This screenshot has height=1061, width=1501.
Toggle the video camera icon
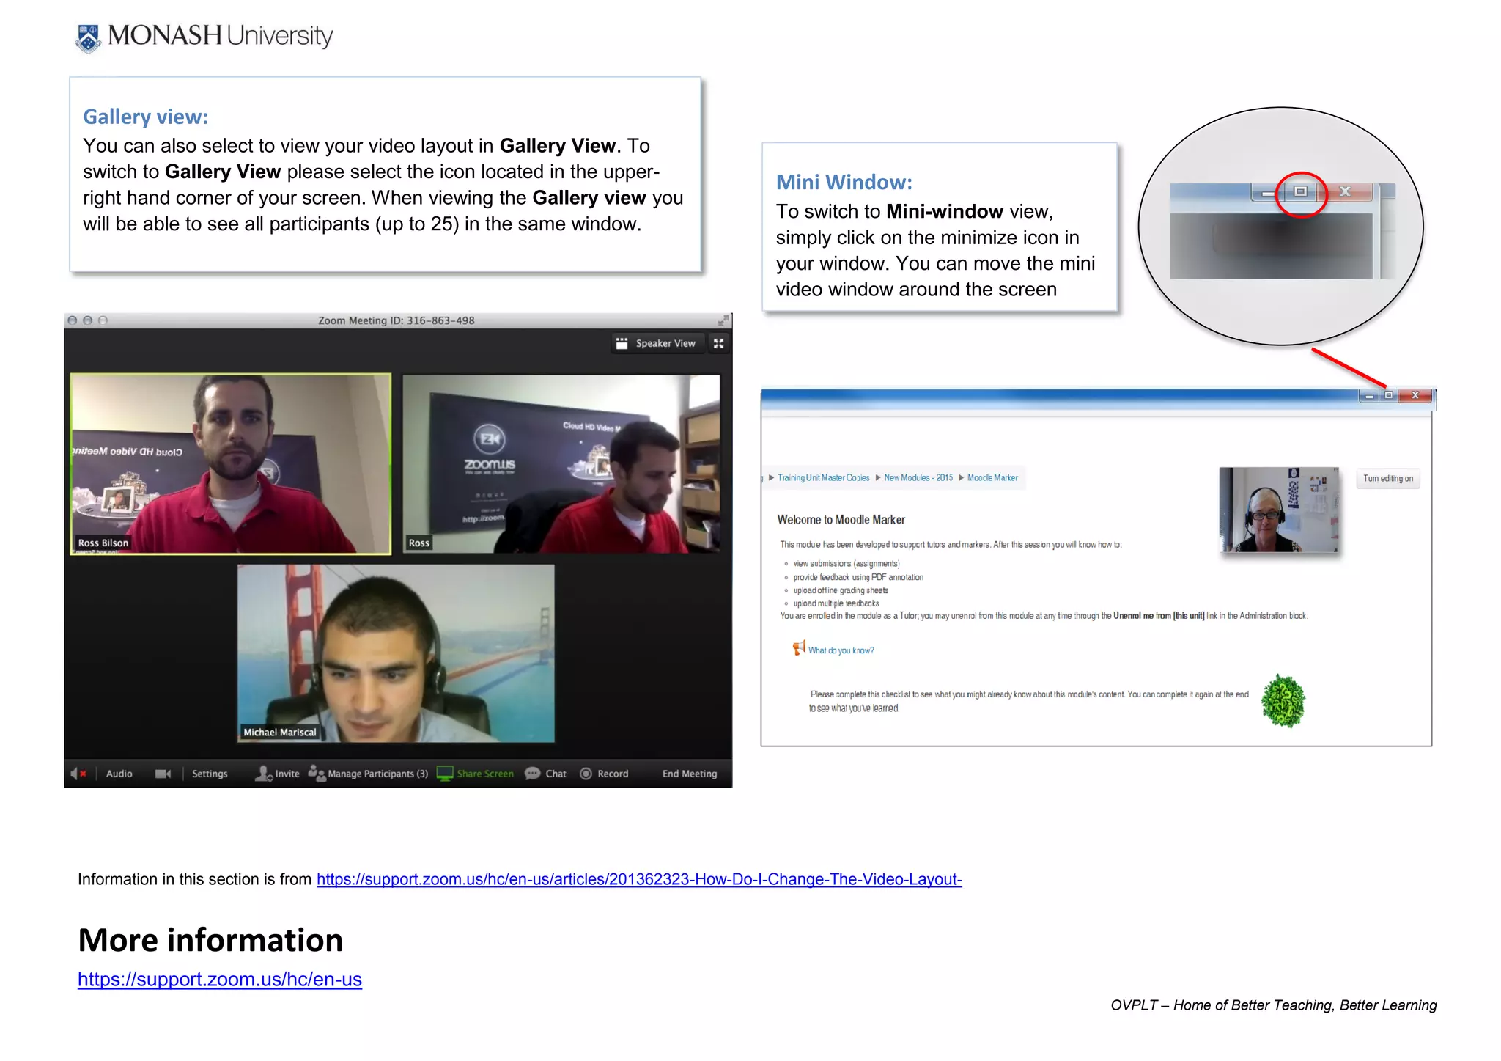coord(163,774)
